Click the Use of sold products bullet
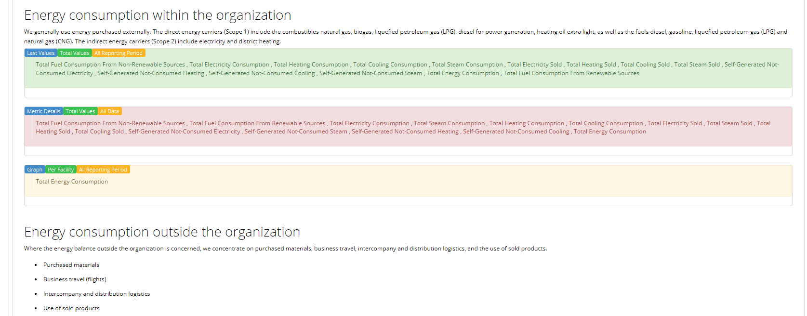The width and height of the screenshot is (807, 316). 71,308
